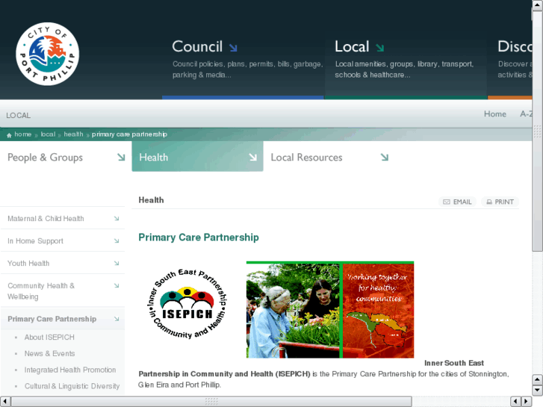Click the primary care partnership breadcrumb text
543x407 pixels.
[129, 134]
